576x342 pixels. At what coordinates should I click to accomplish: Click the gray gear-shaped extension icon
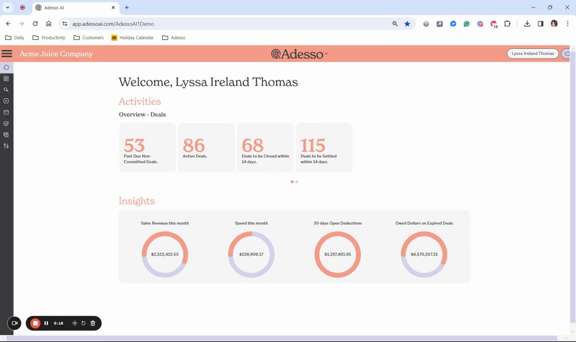click(x=426, y=24)
